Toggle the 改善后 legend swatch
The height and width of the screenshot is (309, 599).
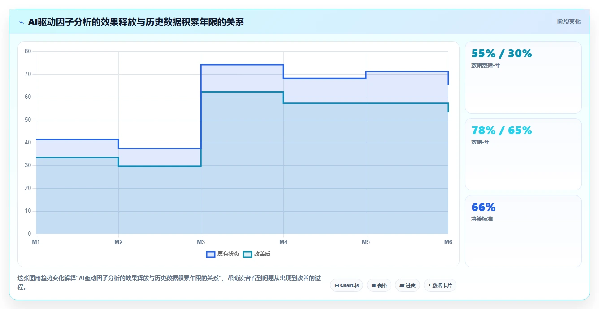pos(247,254)
